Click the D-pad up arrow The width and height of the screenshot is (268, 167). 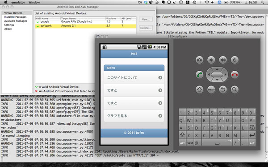pos(217,69)
